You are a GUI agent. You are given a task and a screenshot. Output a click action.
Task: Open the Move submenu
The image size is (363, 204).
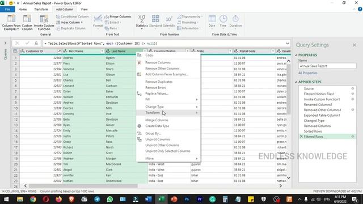coord(168,159)
